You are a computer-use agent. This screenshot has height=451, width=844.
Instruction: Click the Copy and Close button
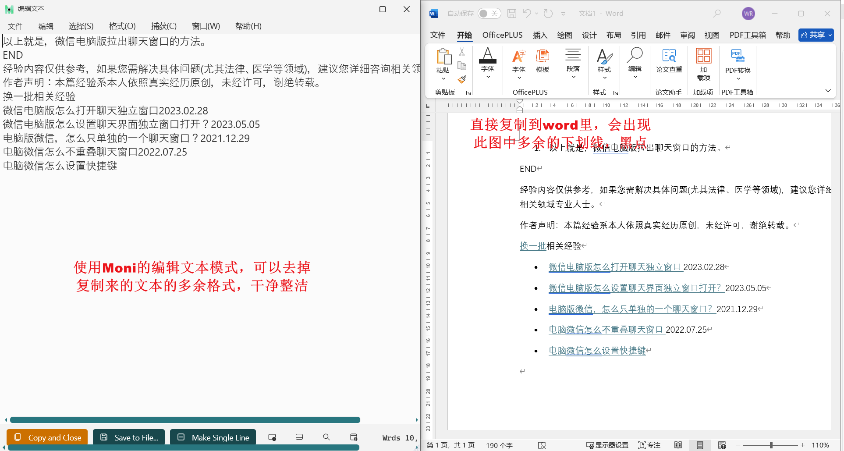point(47,437)
